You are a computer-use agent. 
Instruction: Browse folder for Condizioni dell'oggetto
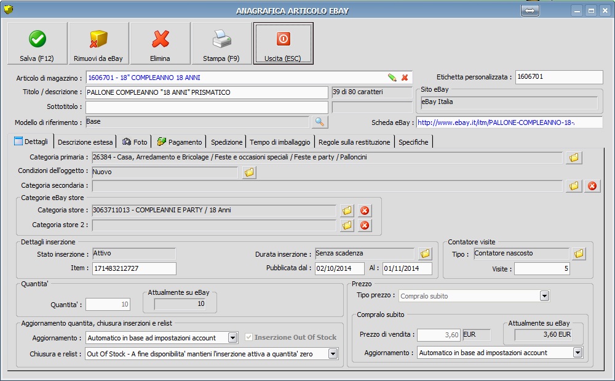coord(249,172)
